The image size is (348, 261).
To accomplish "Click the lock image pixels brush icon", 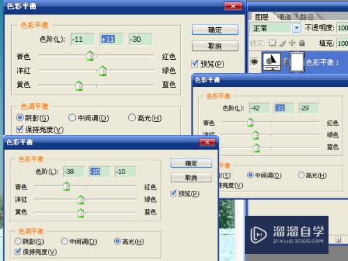I will (283, 42).
